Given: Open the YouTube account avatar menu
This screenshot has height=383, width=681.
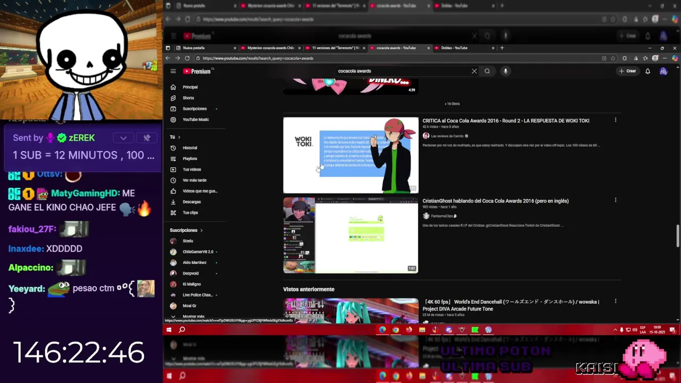Looking at the screenshot, I should [663, 71].
